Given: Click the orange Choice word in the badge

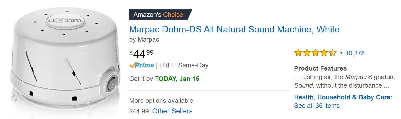Looking at the screenshot, I should click(173, 14).
